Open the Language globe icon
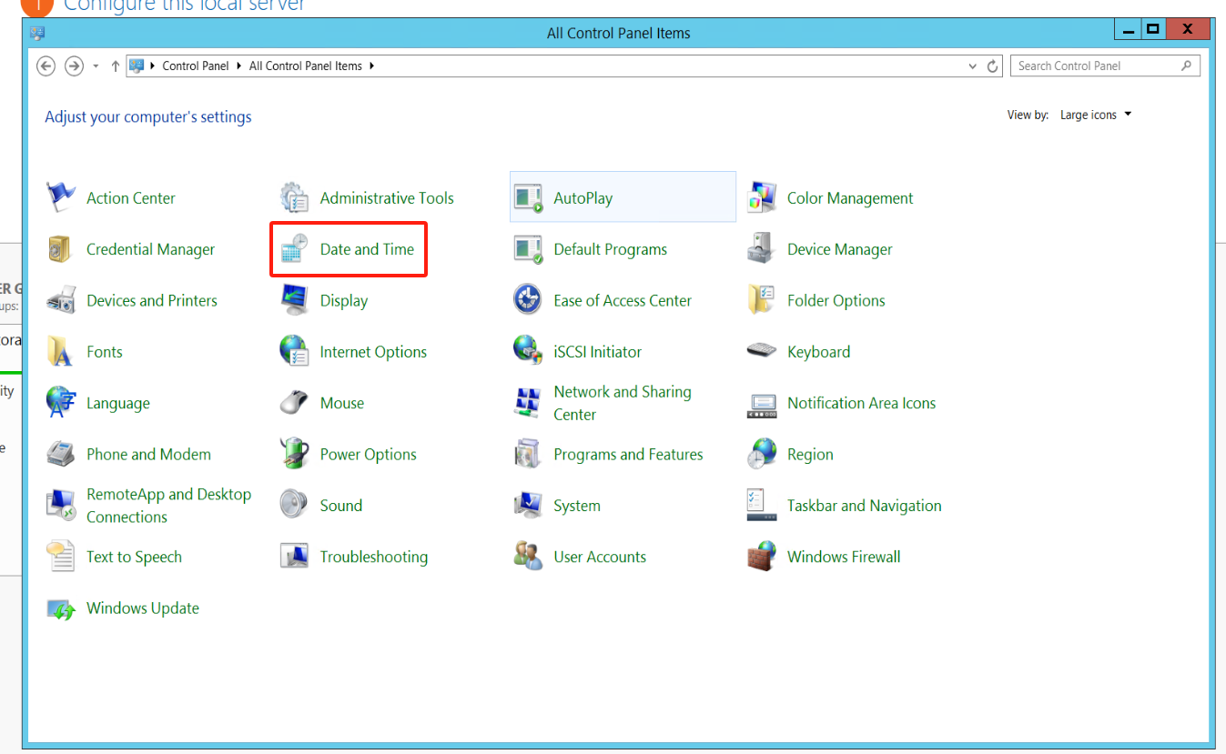 [x=61, y=403]
